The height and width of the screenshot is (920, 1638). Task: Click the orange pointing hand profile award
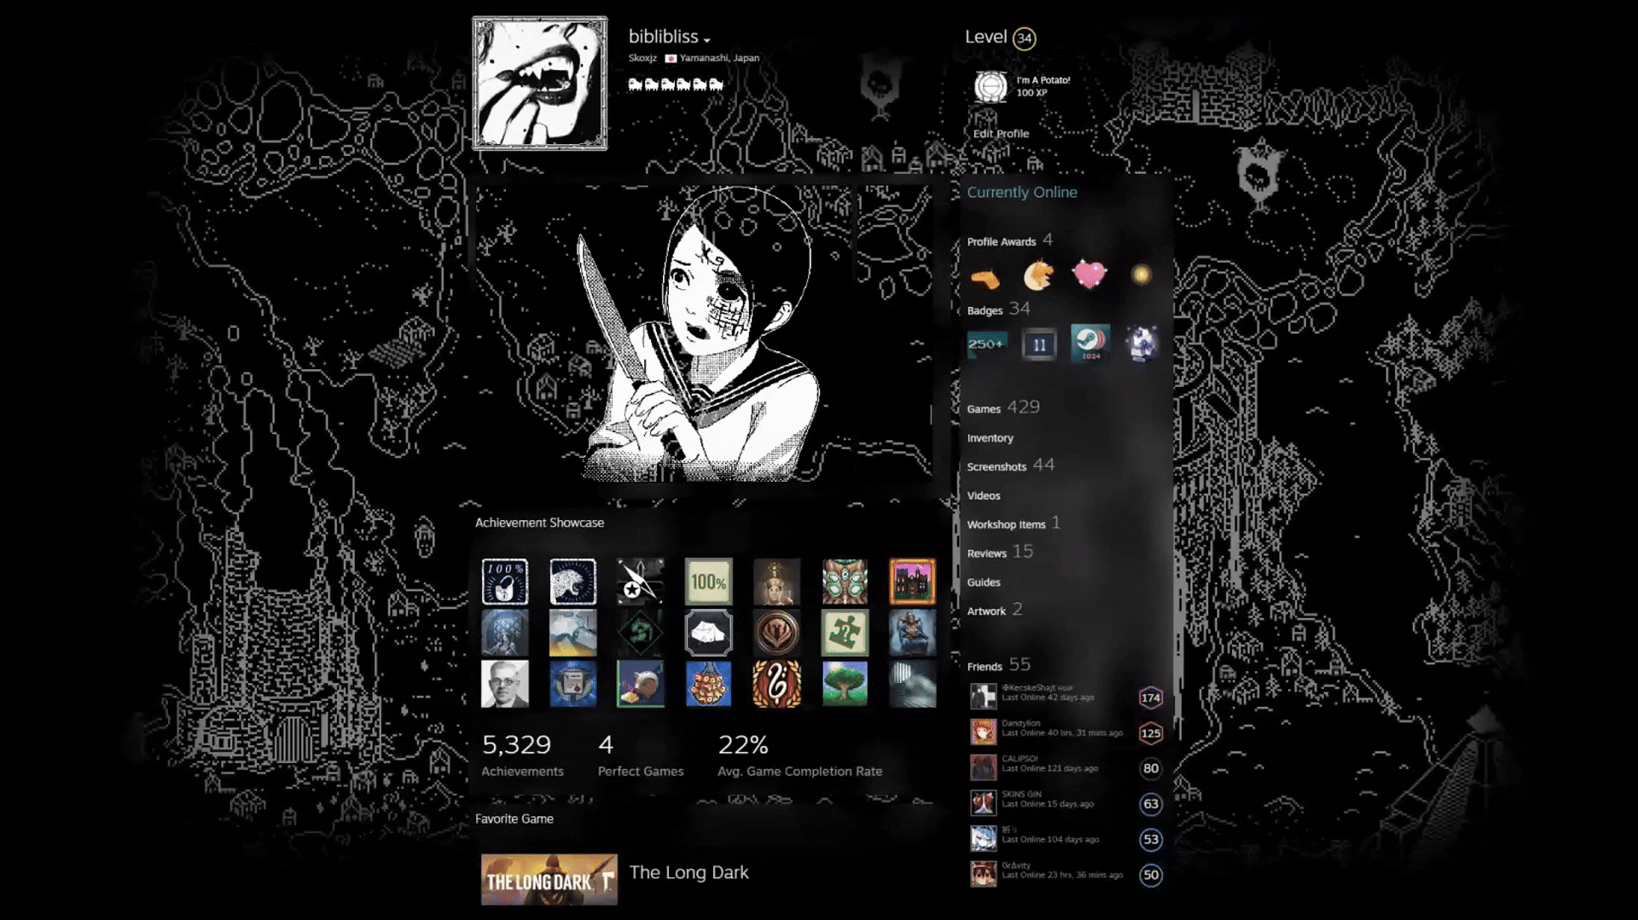(986, 276)
